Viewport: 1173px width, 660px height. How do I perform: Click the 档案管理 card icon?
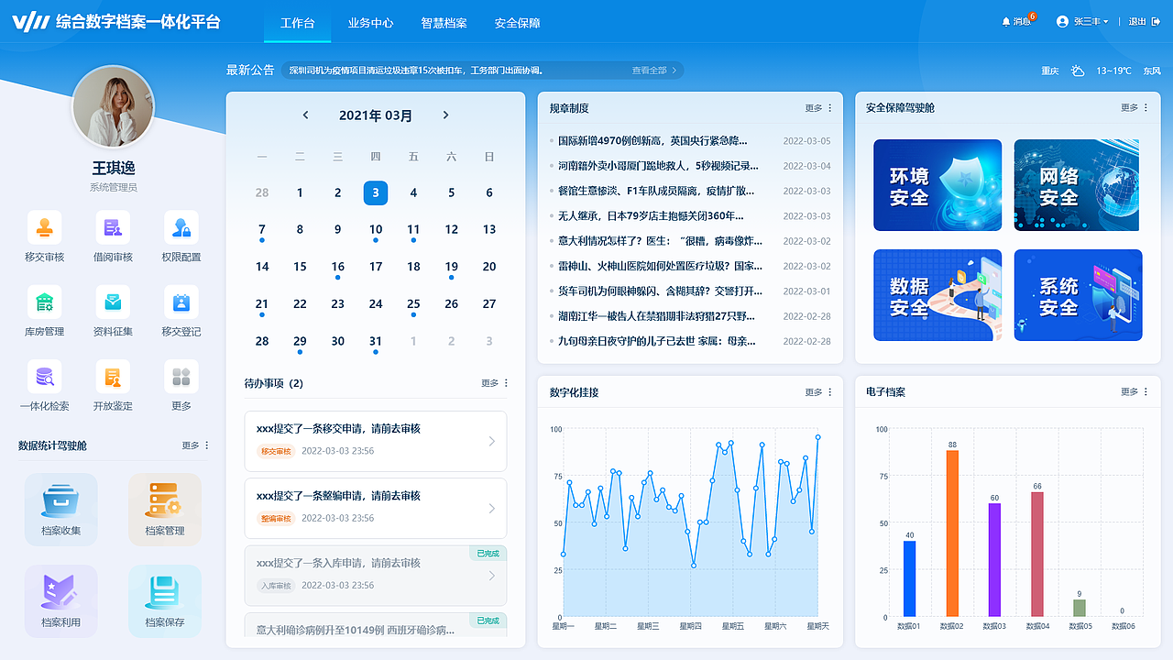pyautogui.click(x=164, y=509)
